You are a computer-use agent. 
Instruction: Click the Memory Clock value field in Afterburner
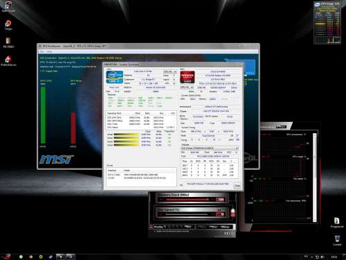point(221,200)
